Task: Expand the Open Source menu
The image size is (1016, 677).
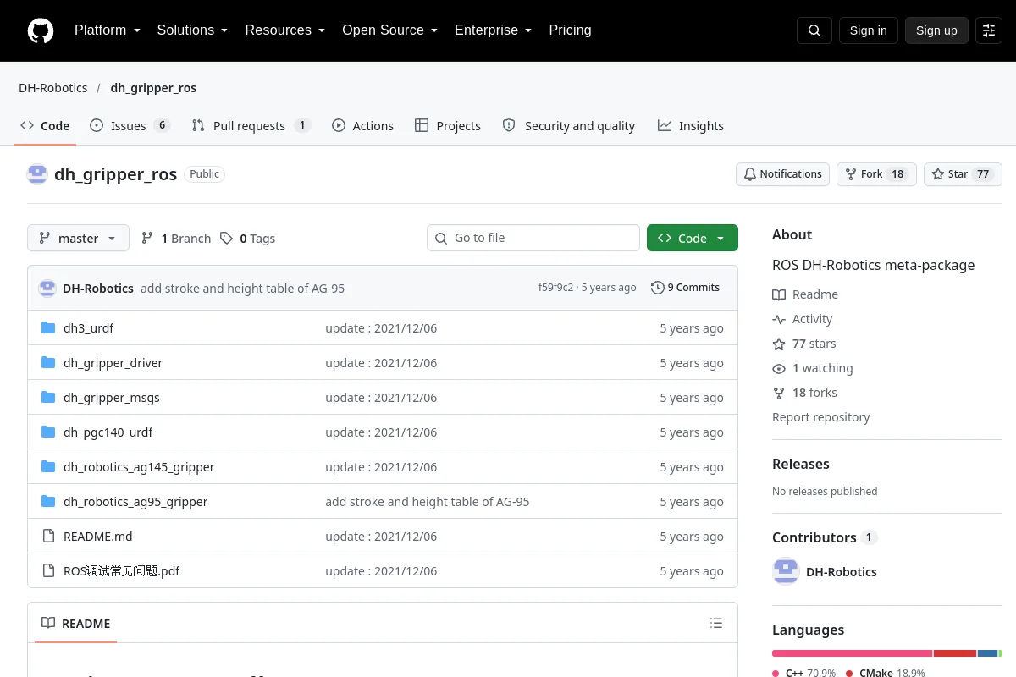Action: [389, 30]
